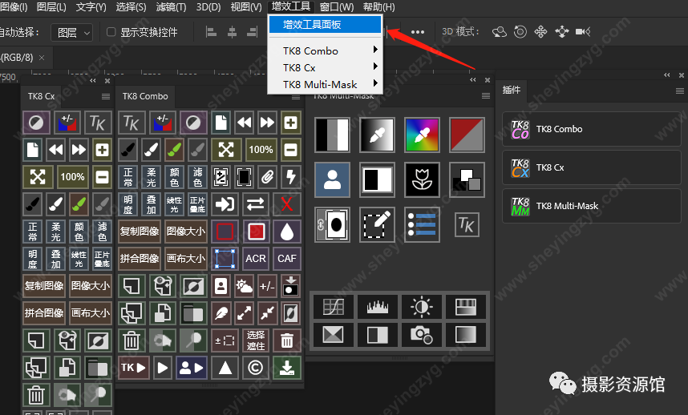
Task: Open the TK8 Cx panel options menu
Action: coord(106,96)
